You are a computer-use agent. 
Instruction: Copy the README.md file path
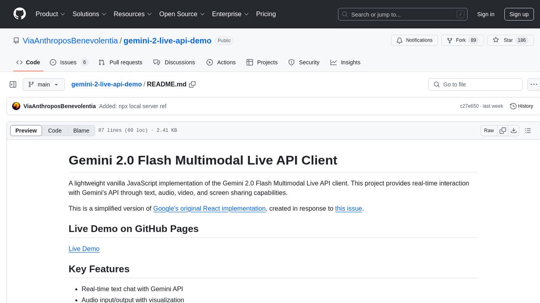tap(193, 84)
